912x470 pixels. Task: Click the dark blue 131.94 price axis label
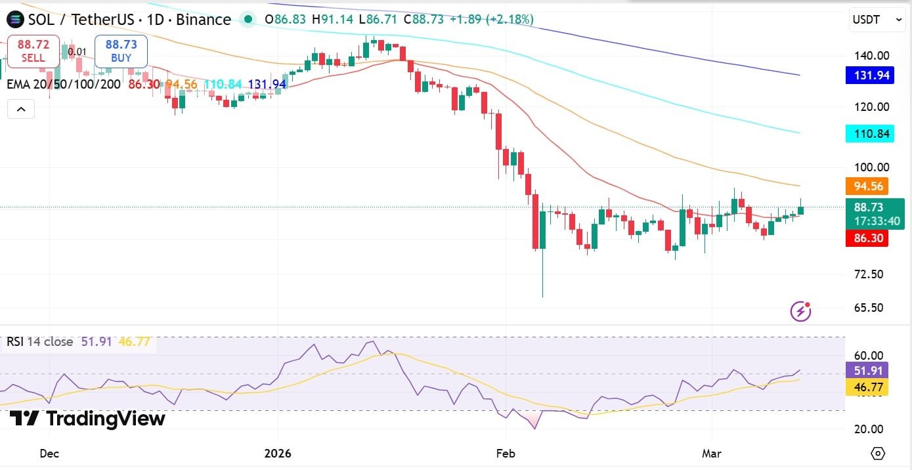click(867, 75)
